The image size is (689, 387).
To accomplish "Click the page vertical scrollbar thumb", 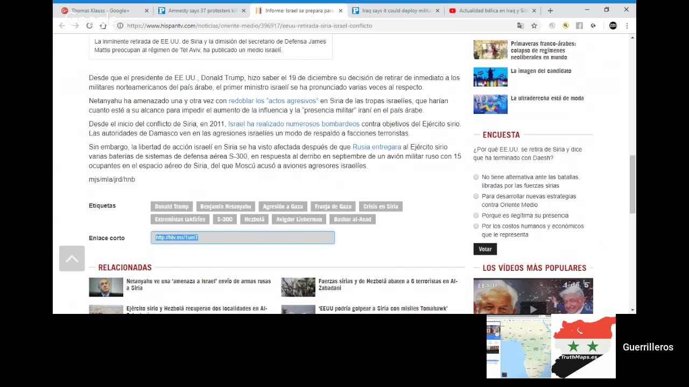I will (632, 184).
